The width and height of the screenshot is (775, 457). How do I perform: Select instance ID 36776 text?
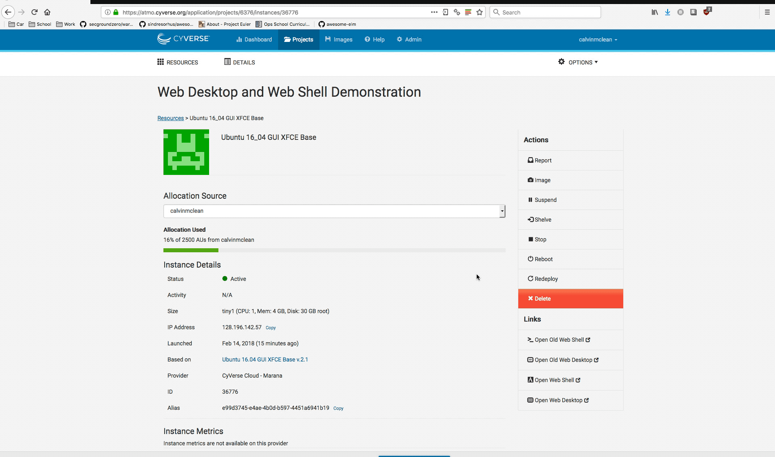point(230,392)
